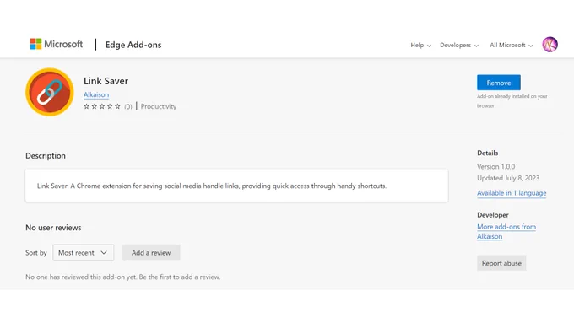Click the Sort by label
This screenshot has width=574, height=323.
coord(35,253)
